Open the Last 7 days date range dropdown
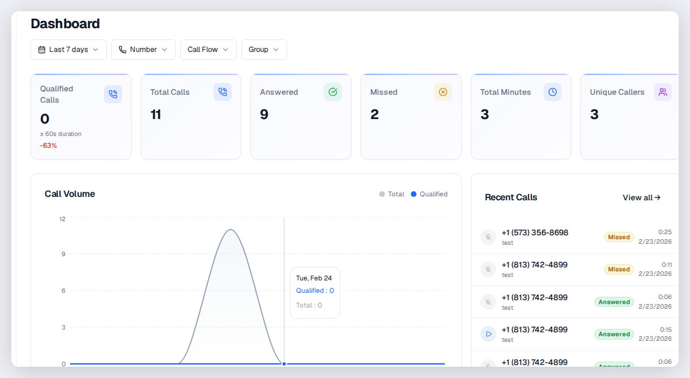This screenshot has width=690, height=378. tap(68, 50)
